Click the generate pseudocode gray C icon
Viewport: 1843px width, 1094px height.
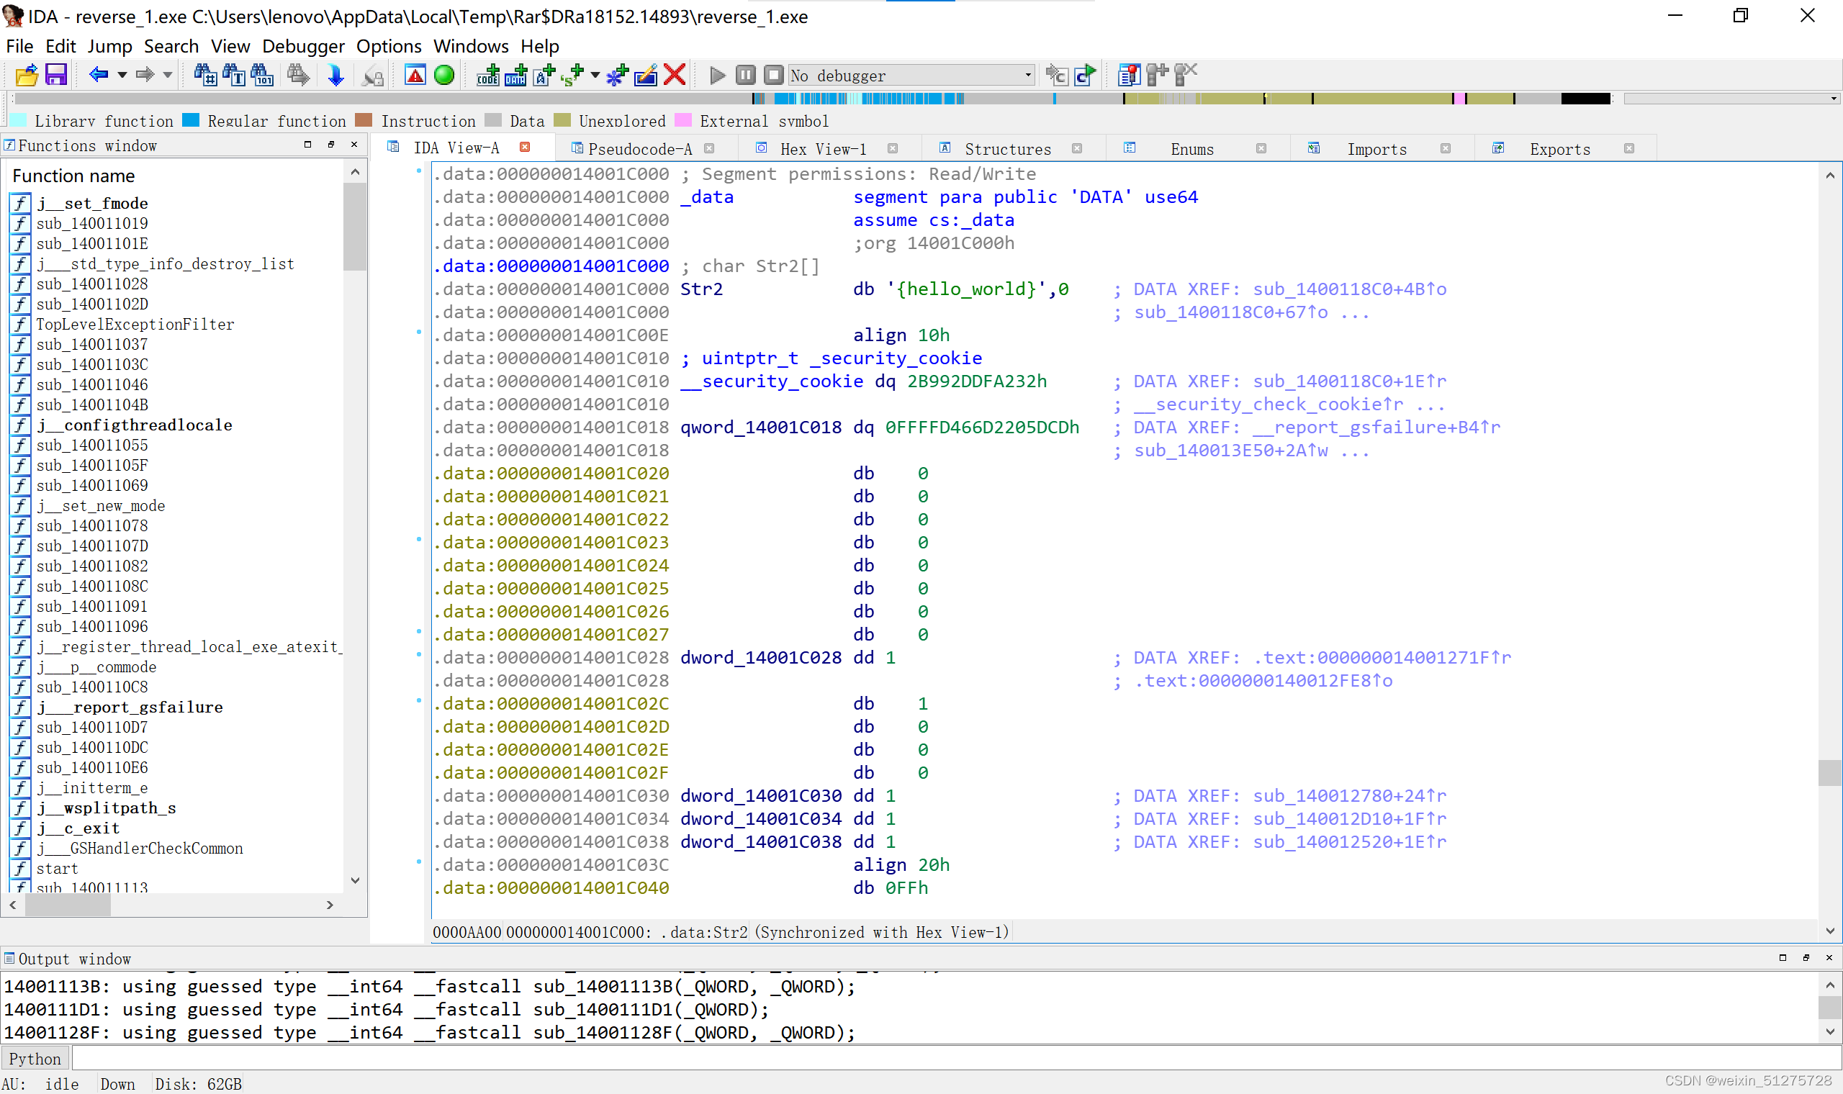pos(1056,75)
